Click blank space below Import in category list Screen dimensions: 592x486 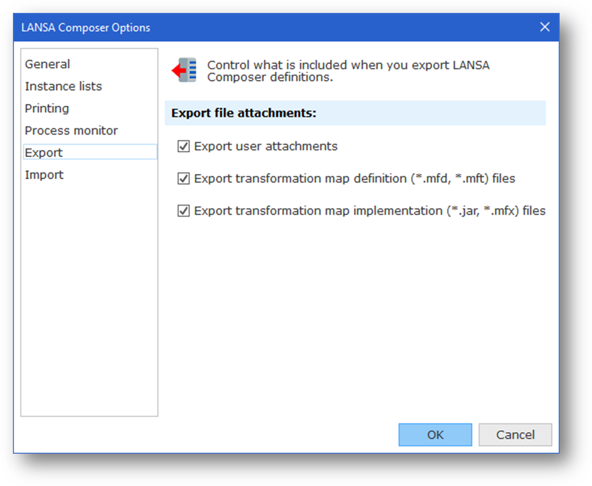tap(89, 294)
